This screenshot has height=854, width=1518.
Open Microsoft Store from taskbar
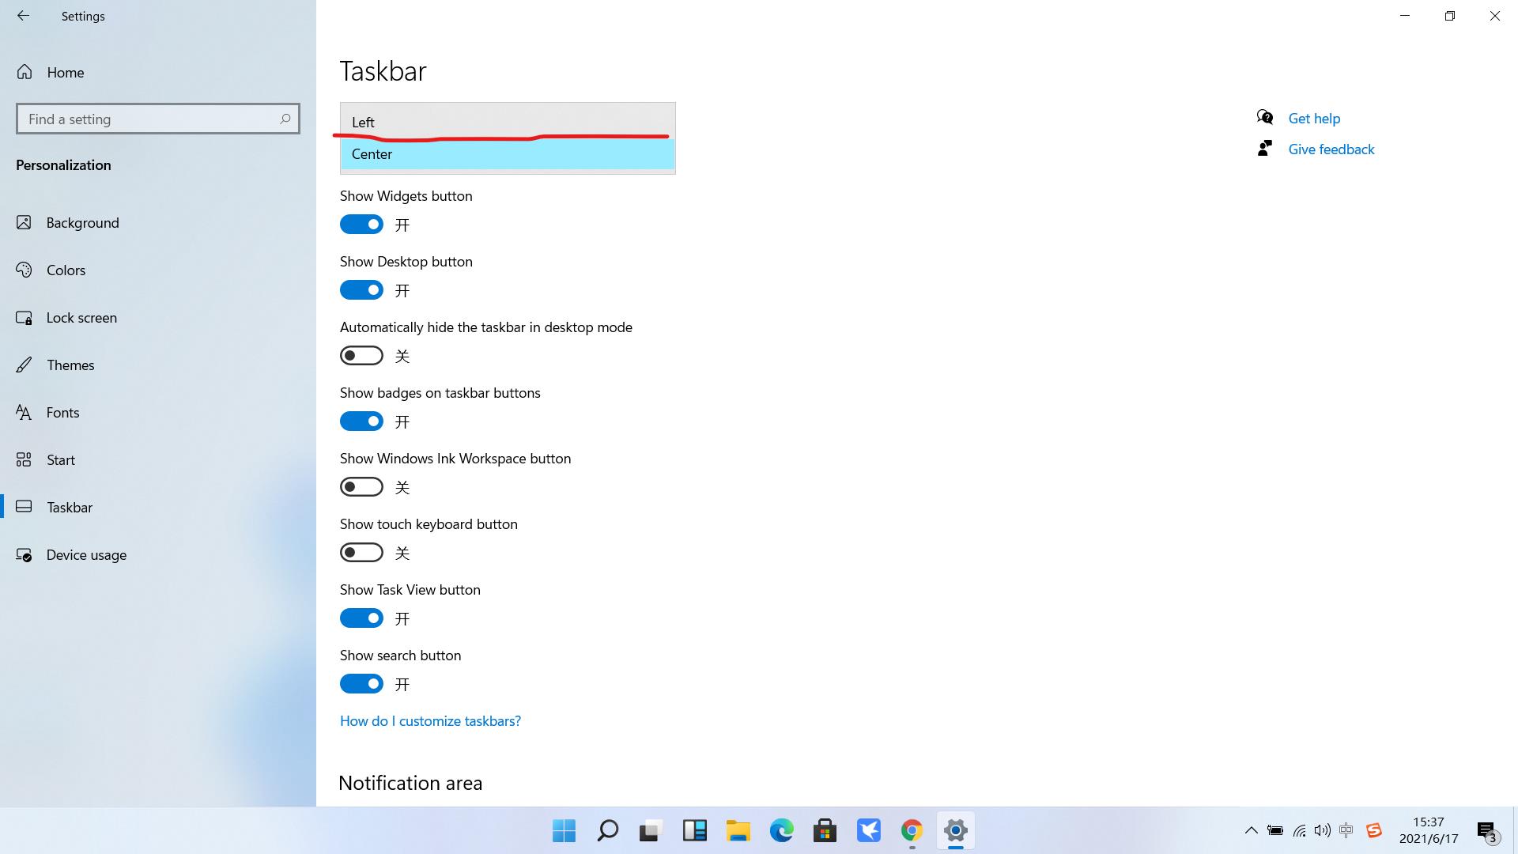coord(825,830)
